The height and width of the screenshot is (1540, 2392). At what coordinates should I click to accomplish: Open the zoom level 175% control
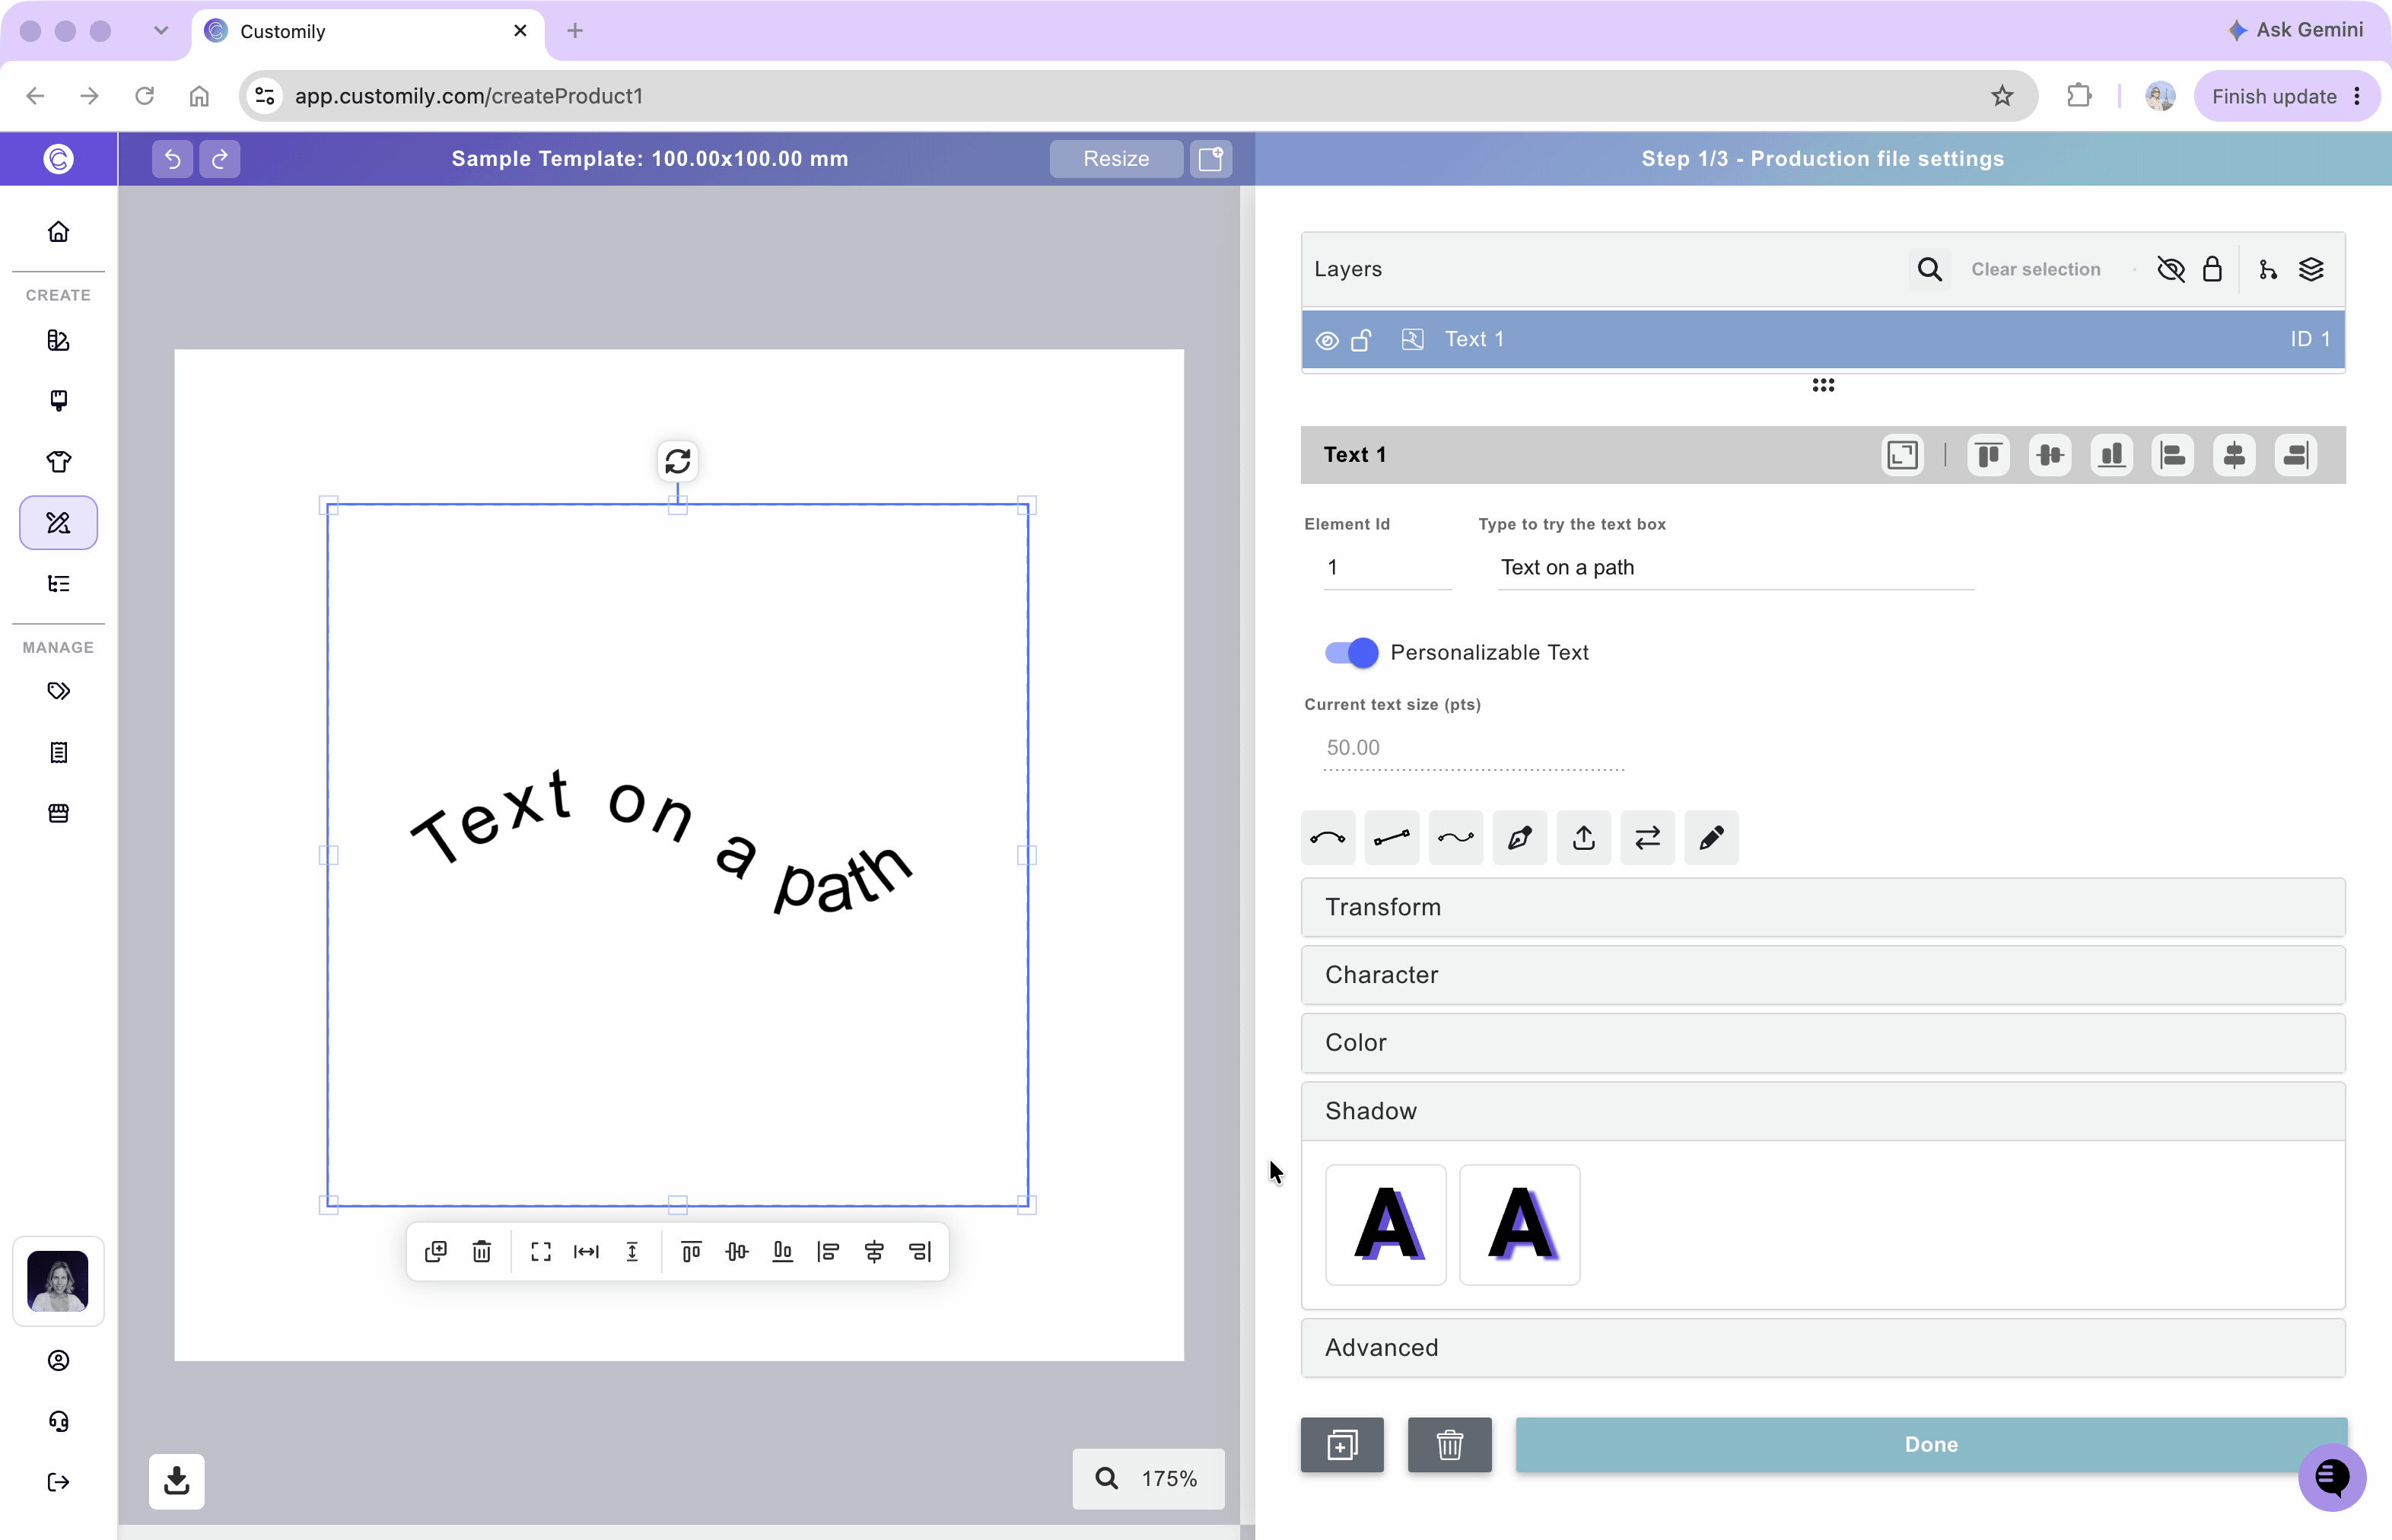tap(1149, 1478)
